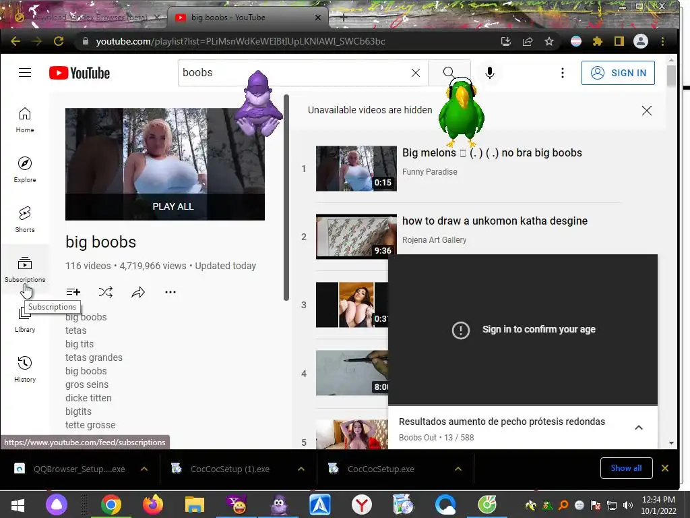The height and width of the screenshot is (518, 690).
Task: Close the downloads bar
Action: pyautogui.click(x=665, y=468)
